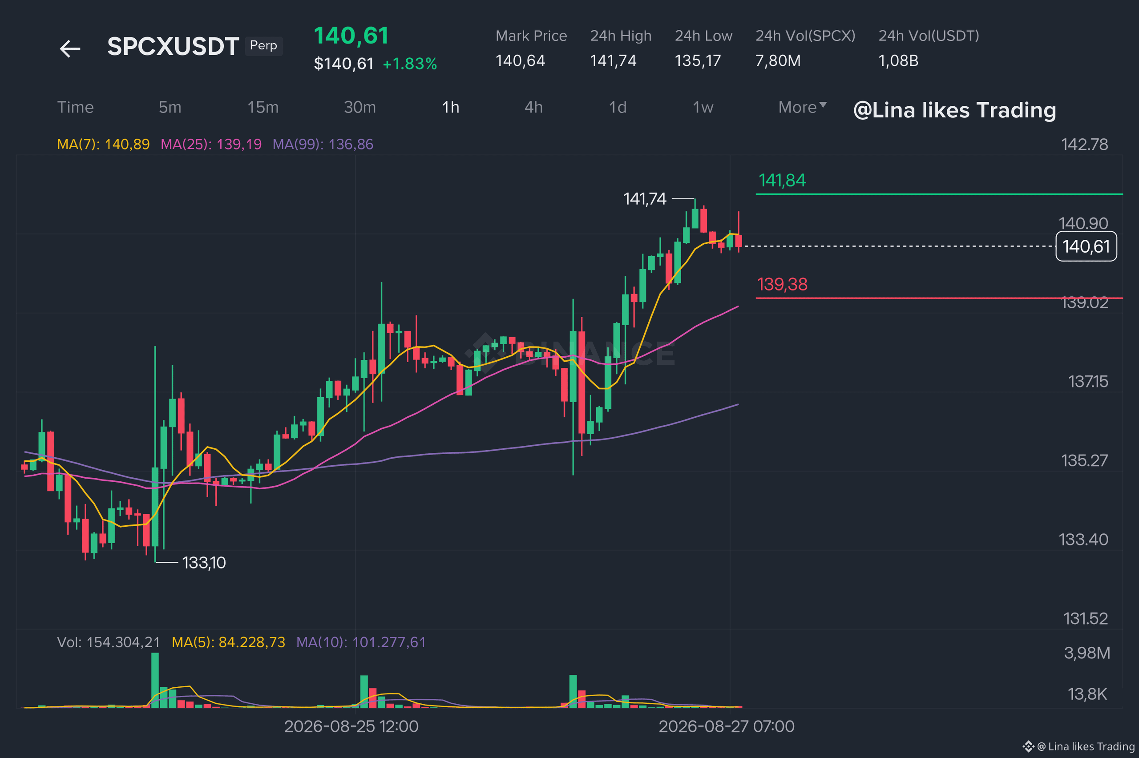Screen dimensions: 1139x758
Task: Click the red 139,38 level line label
Action: point(782,284)
